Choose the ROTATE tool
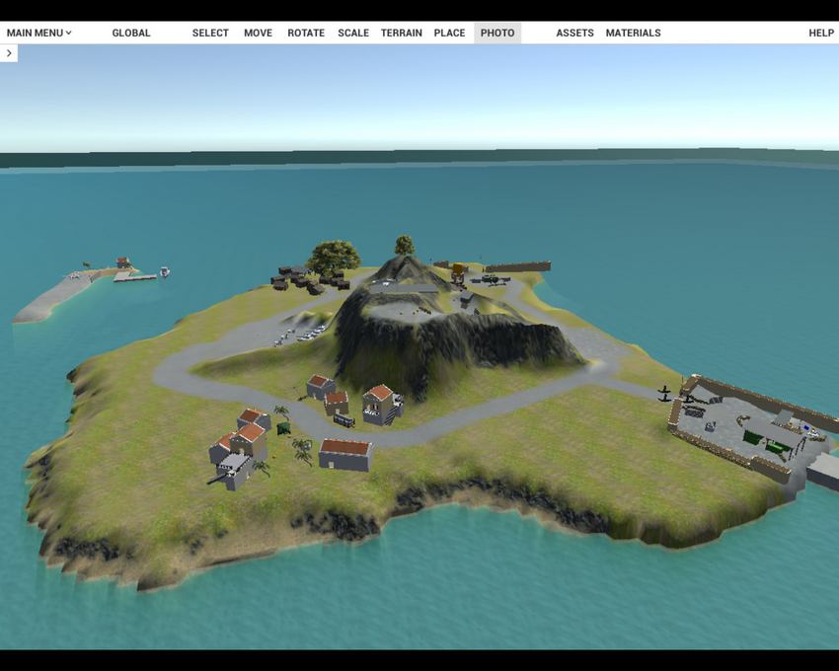Screen dimensions: 839x671 coord(306,33)
